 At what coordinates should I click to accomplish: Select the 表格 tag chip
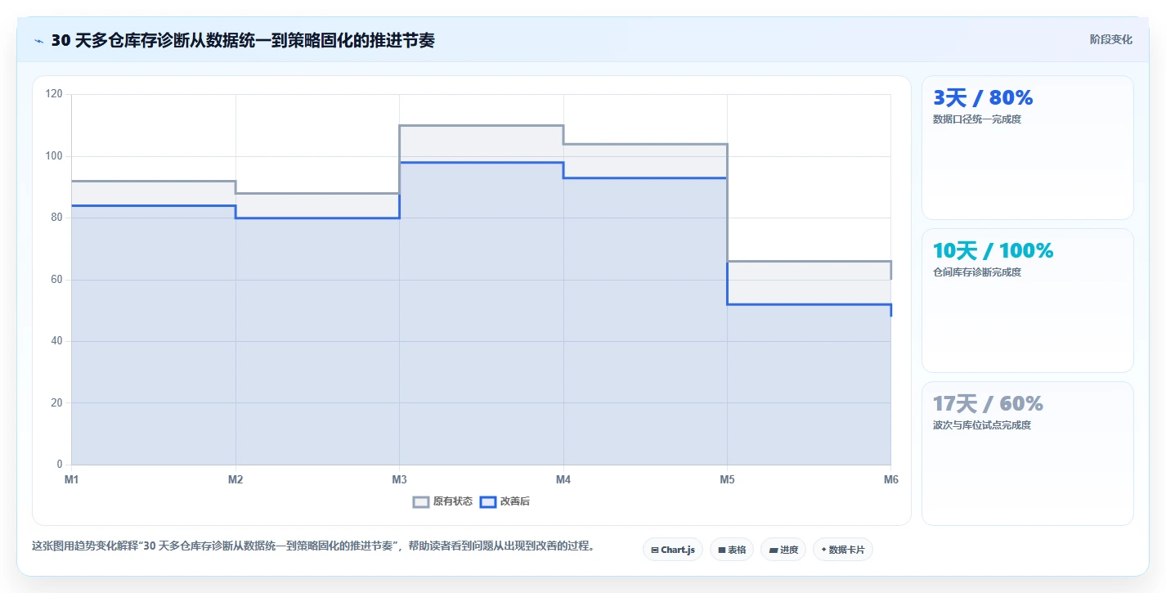coord(732,550)
